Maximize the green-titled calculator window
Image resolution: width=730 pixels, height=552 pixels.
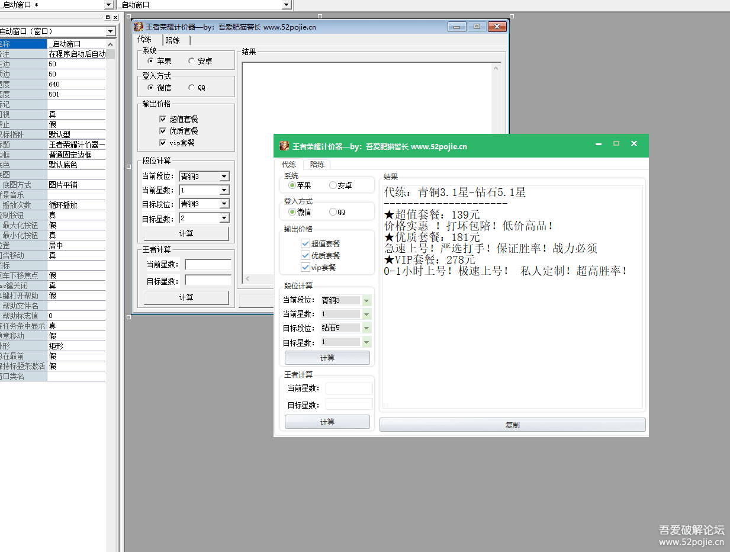click(616, 144)
